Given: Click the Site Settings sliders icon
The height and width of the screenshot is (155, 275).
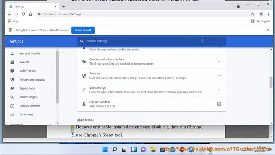Looking at the screenshot, I should click(84, 90).
